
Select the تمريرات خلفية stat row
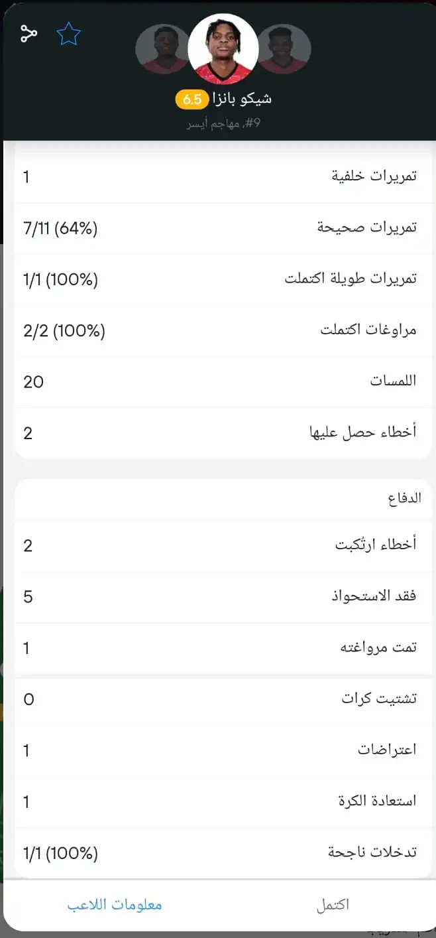point(219,176)
